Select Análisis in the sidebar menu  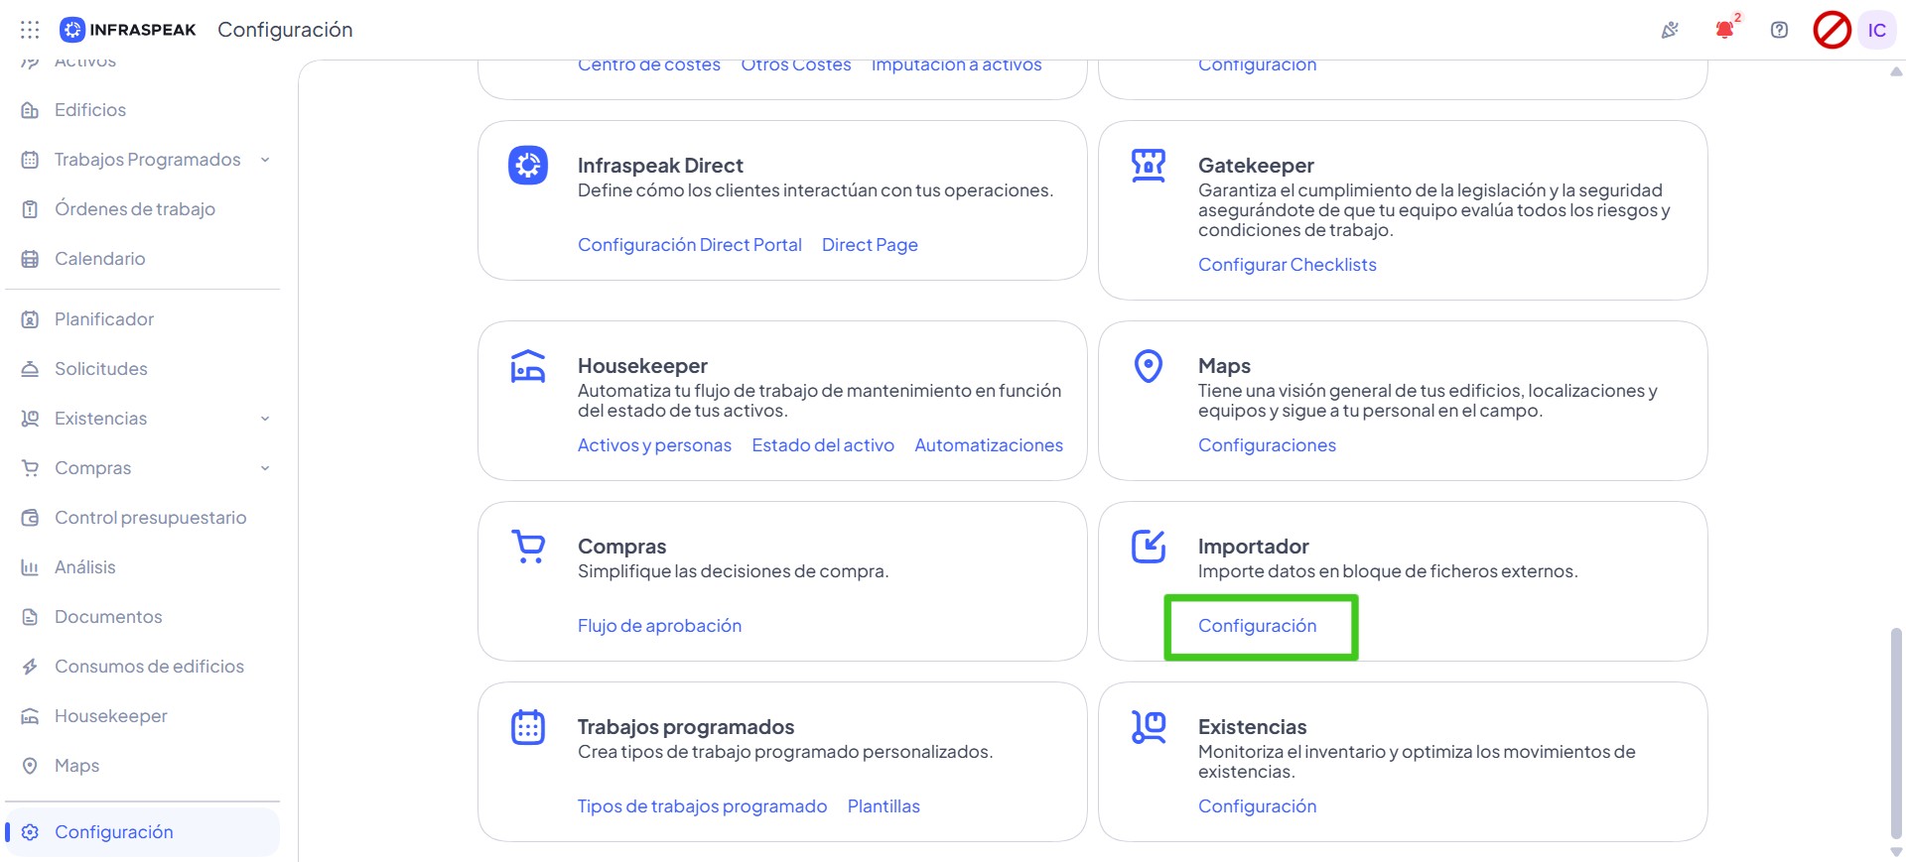[85, 567]
